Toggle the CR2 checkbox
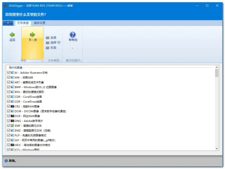225x169 pixels. (9, 106)
